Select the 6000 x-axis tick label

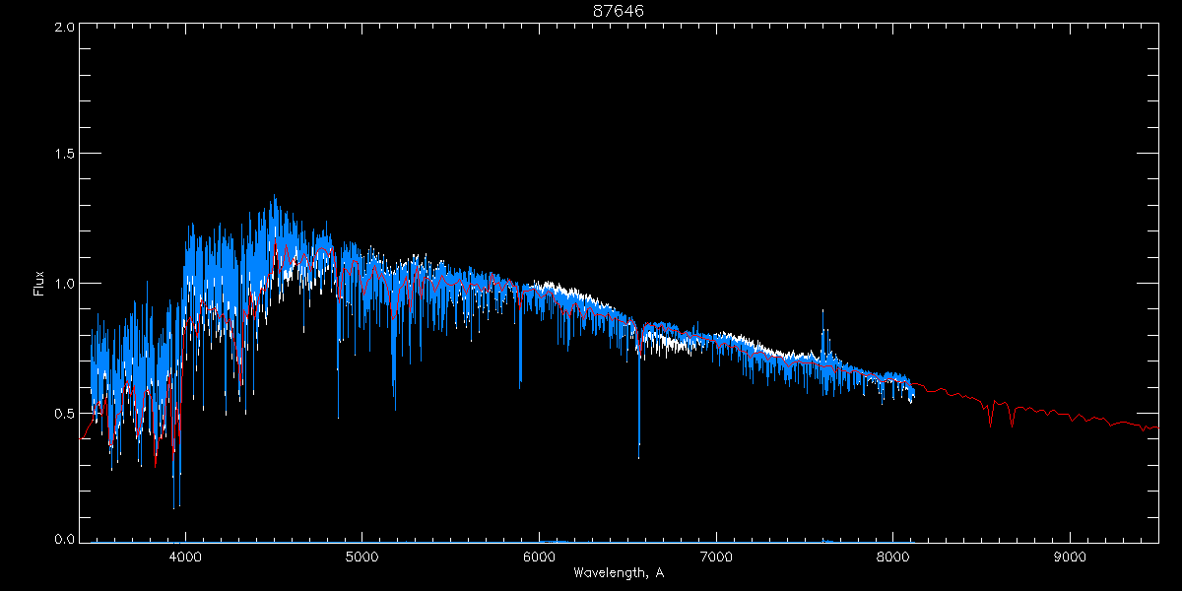pos(539,557)
